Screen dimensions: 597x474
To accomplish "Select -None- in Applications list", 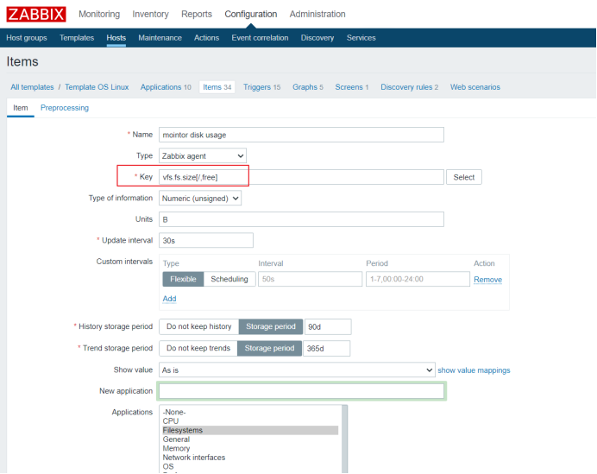I will pyautogui.click(x=250, y=412).
